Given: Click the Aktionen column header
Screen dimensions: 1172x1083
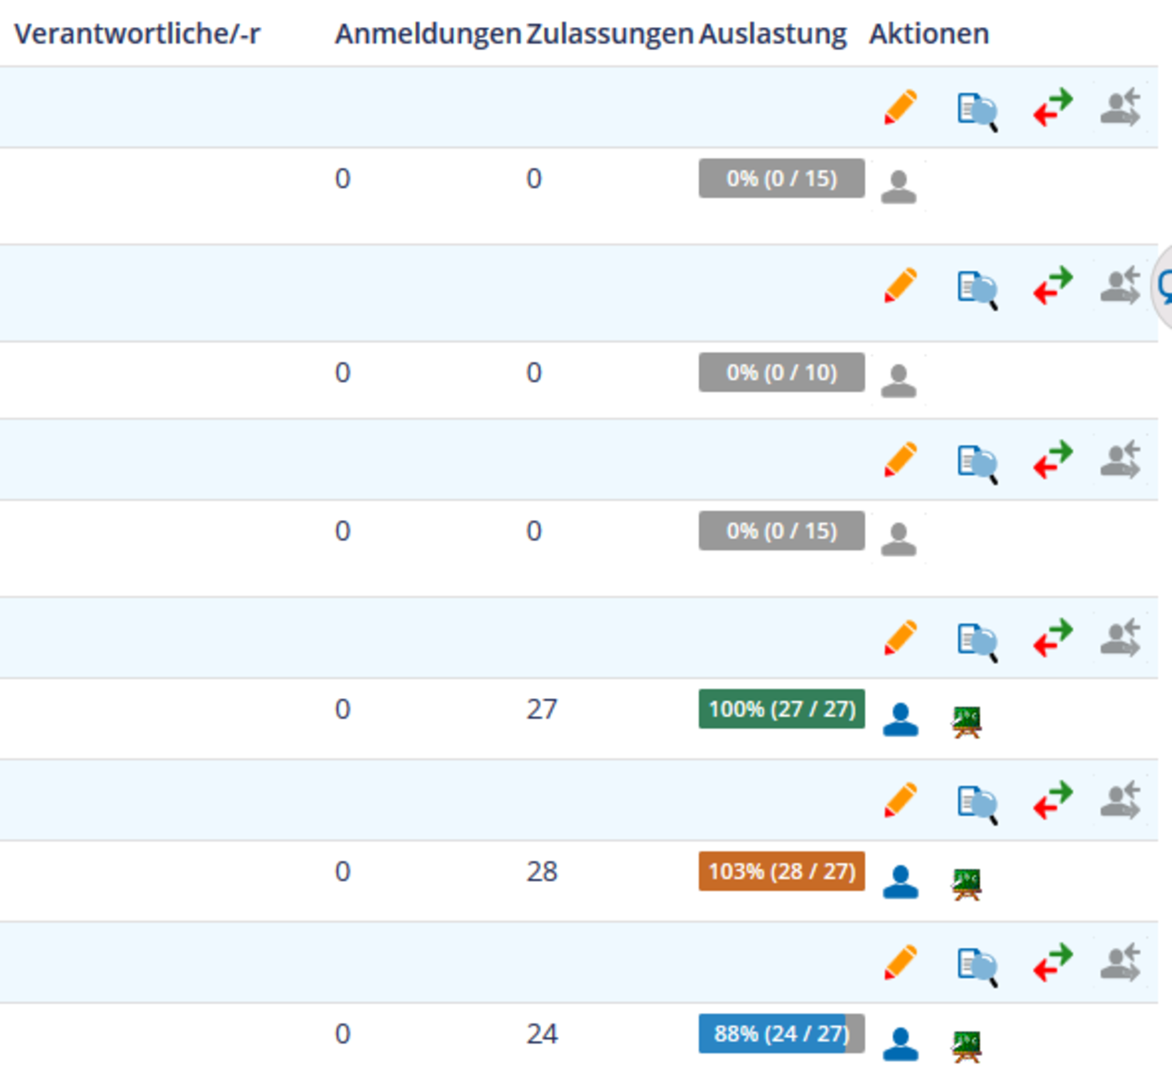Looking at the screenshot, I should [x=929, y=33].
